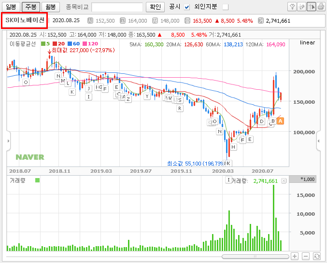This screenshot has width=327, height=263.
Task: Switch to the 일봉 daily tab
Action: [11, 7]
